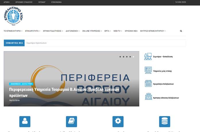
Task: Click the 14 ΙΑΝ 2020 date text
Action: 180,2
